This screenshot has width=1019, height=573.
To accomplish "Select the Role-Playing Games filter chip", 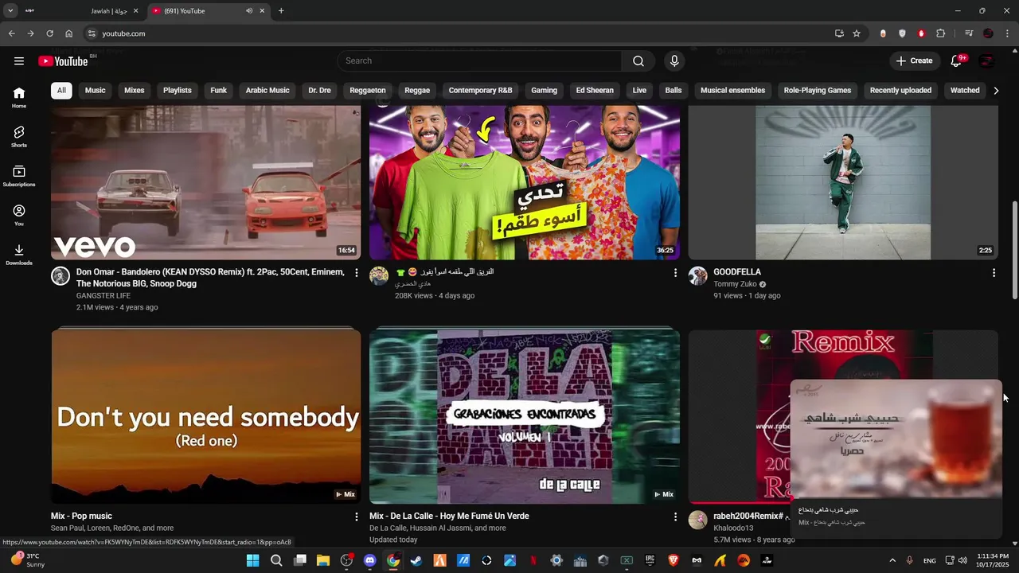I will (818, 90).
